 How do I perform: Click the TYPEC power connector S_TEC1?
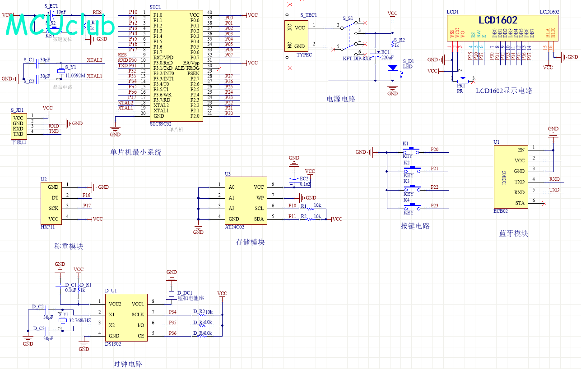coord(295,36)
